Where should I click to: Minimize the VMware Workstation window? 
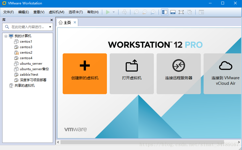pyautogui.click(x=210, y=3)
